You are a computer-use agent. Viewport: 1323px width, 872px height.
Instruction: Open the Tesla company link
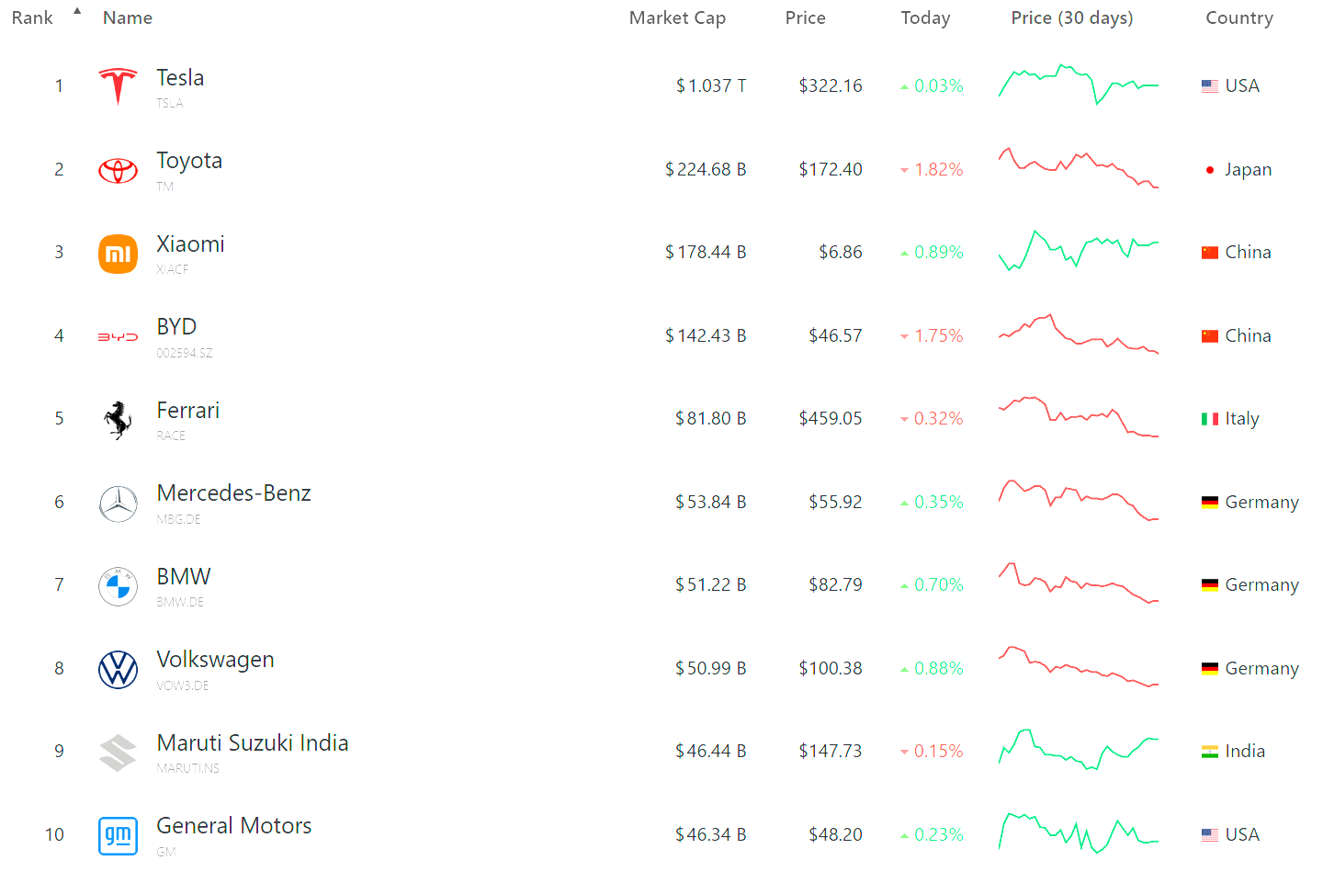180,78
